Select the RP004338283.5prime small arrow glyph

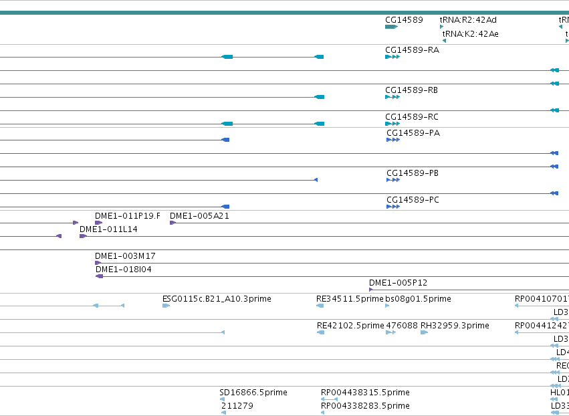coord(322,413)
